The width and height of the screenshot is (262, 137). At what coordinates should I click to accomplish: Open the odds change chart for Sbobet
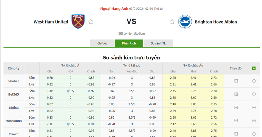coord(236,81)
